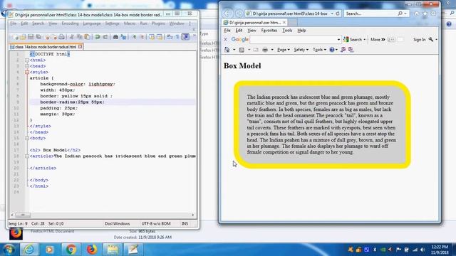Toggle the highlighted Indent guide toolbar button

click(x=185, y=37)
